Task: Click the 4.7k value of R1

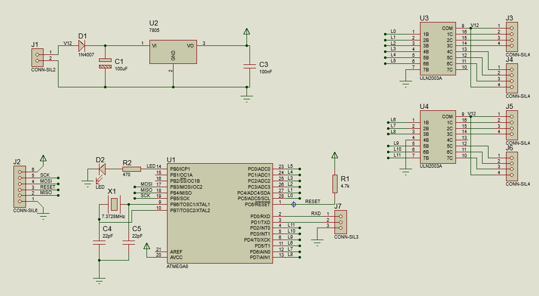Action: (345, 186)
